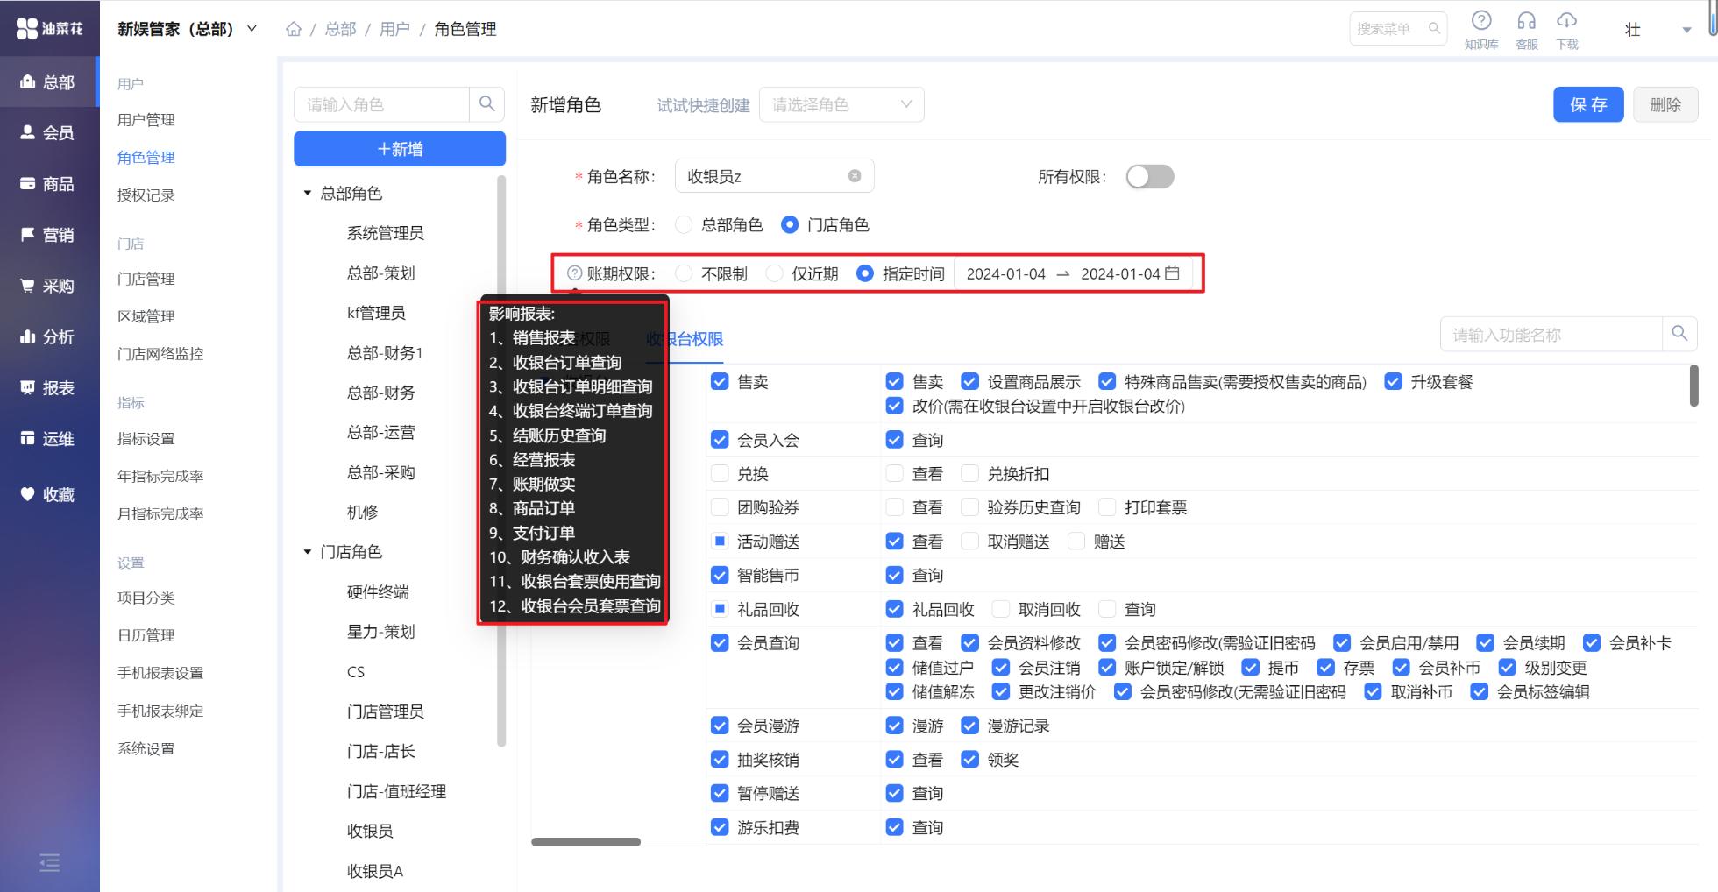Viewport: 1718px width, 892px height.
Task: Open 系统设置 menu item
Action: (x=146, y=749)
